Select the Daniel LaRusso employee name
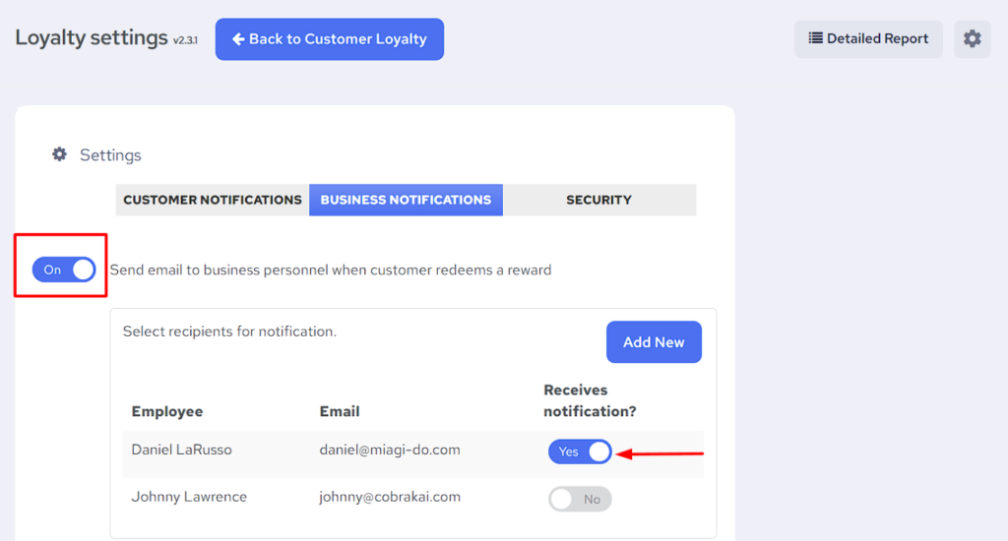The height and width of the screenshot is (541, 1008). (181, 450)
